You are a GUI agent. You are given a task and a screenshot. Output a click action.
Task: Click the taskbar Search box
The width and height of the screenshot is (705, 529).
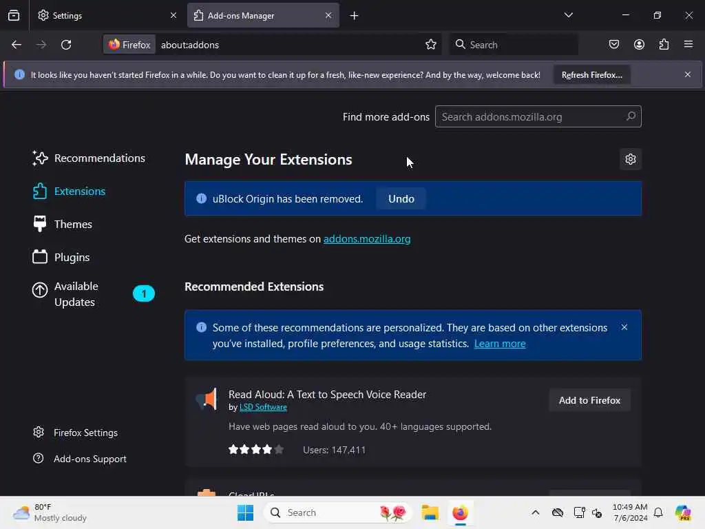tap(337, 512)
